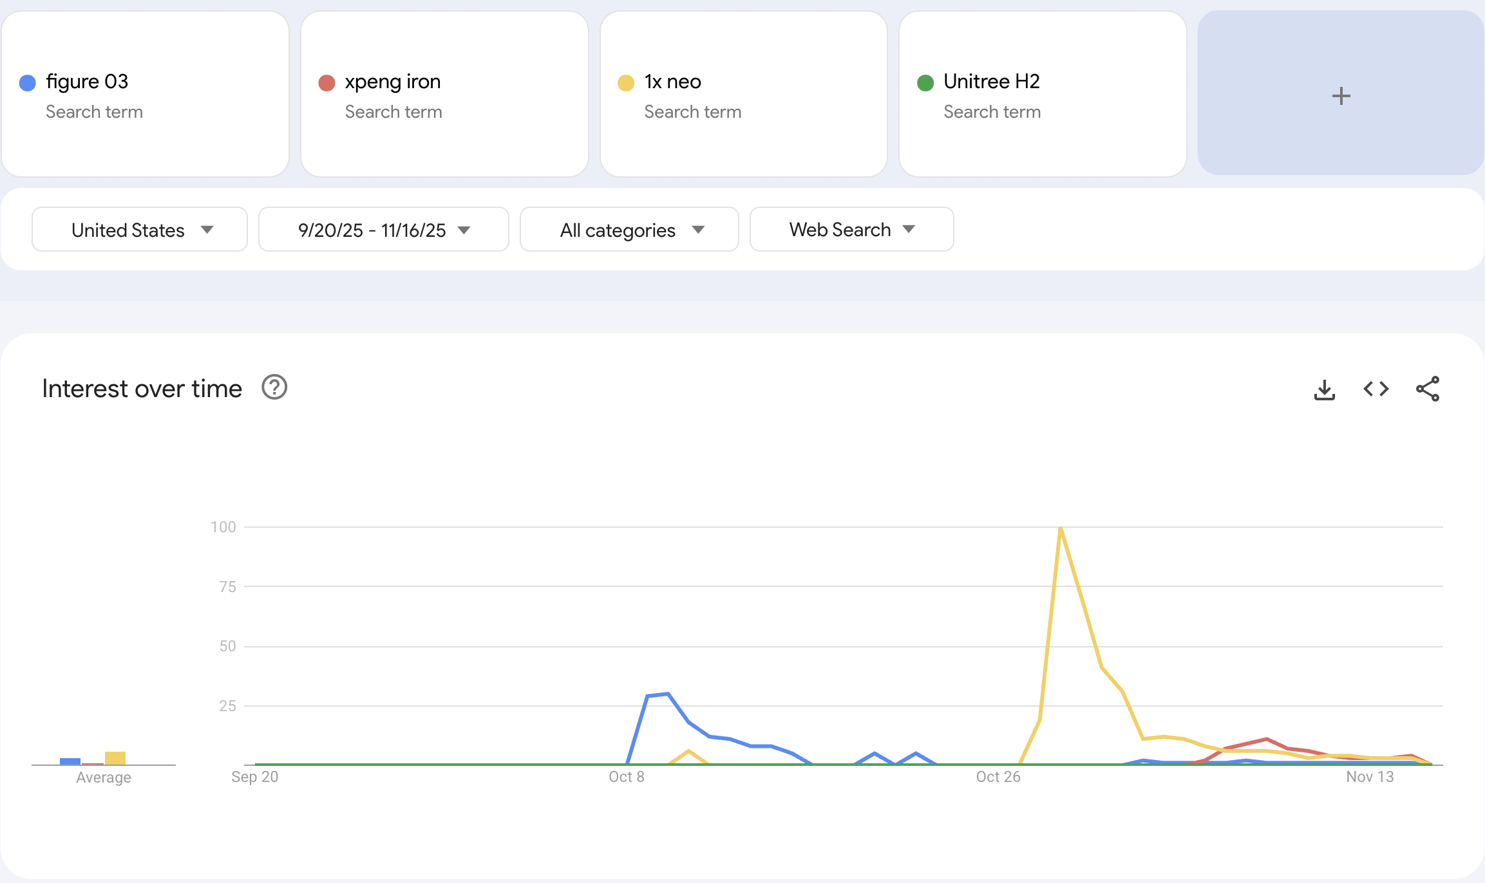Click the red dot beside xpeng iron
Image resolution: width=1485 pixels, height=883 pixels.
coord(326,83)
